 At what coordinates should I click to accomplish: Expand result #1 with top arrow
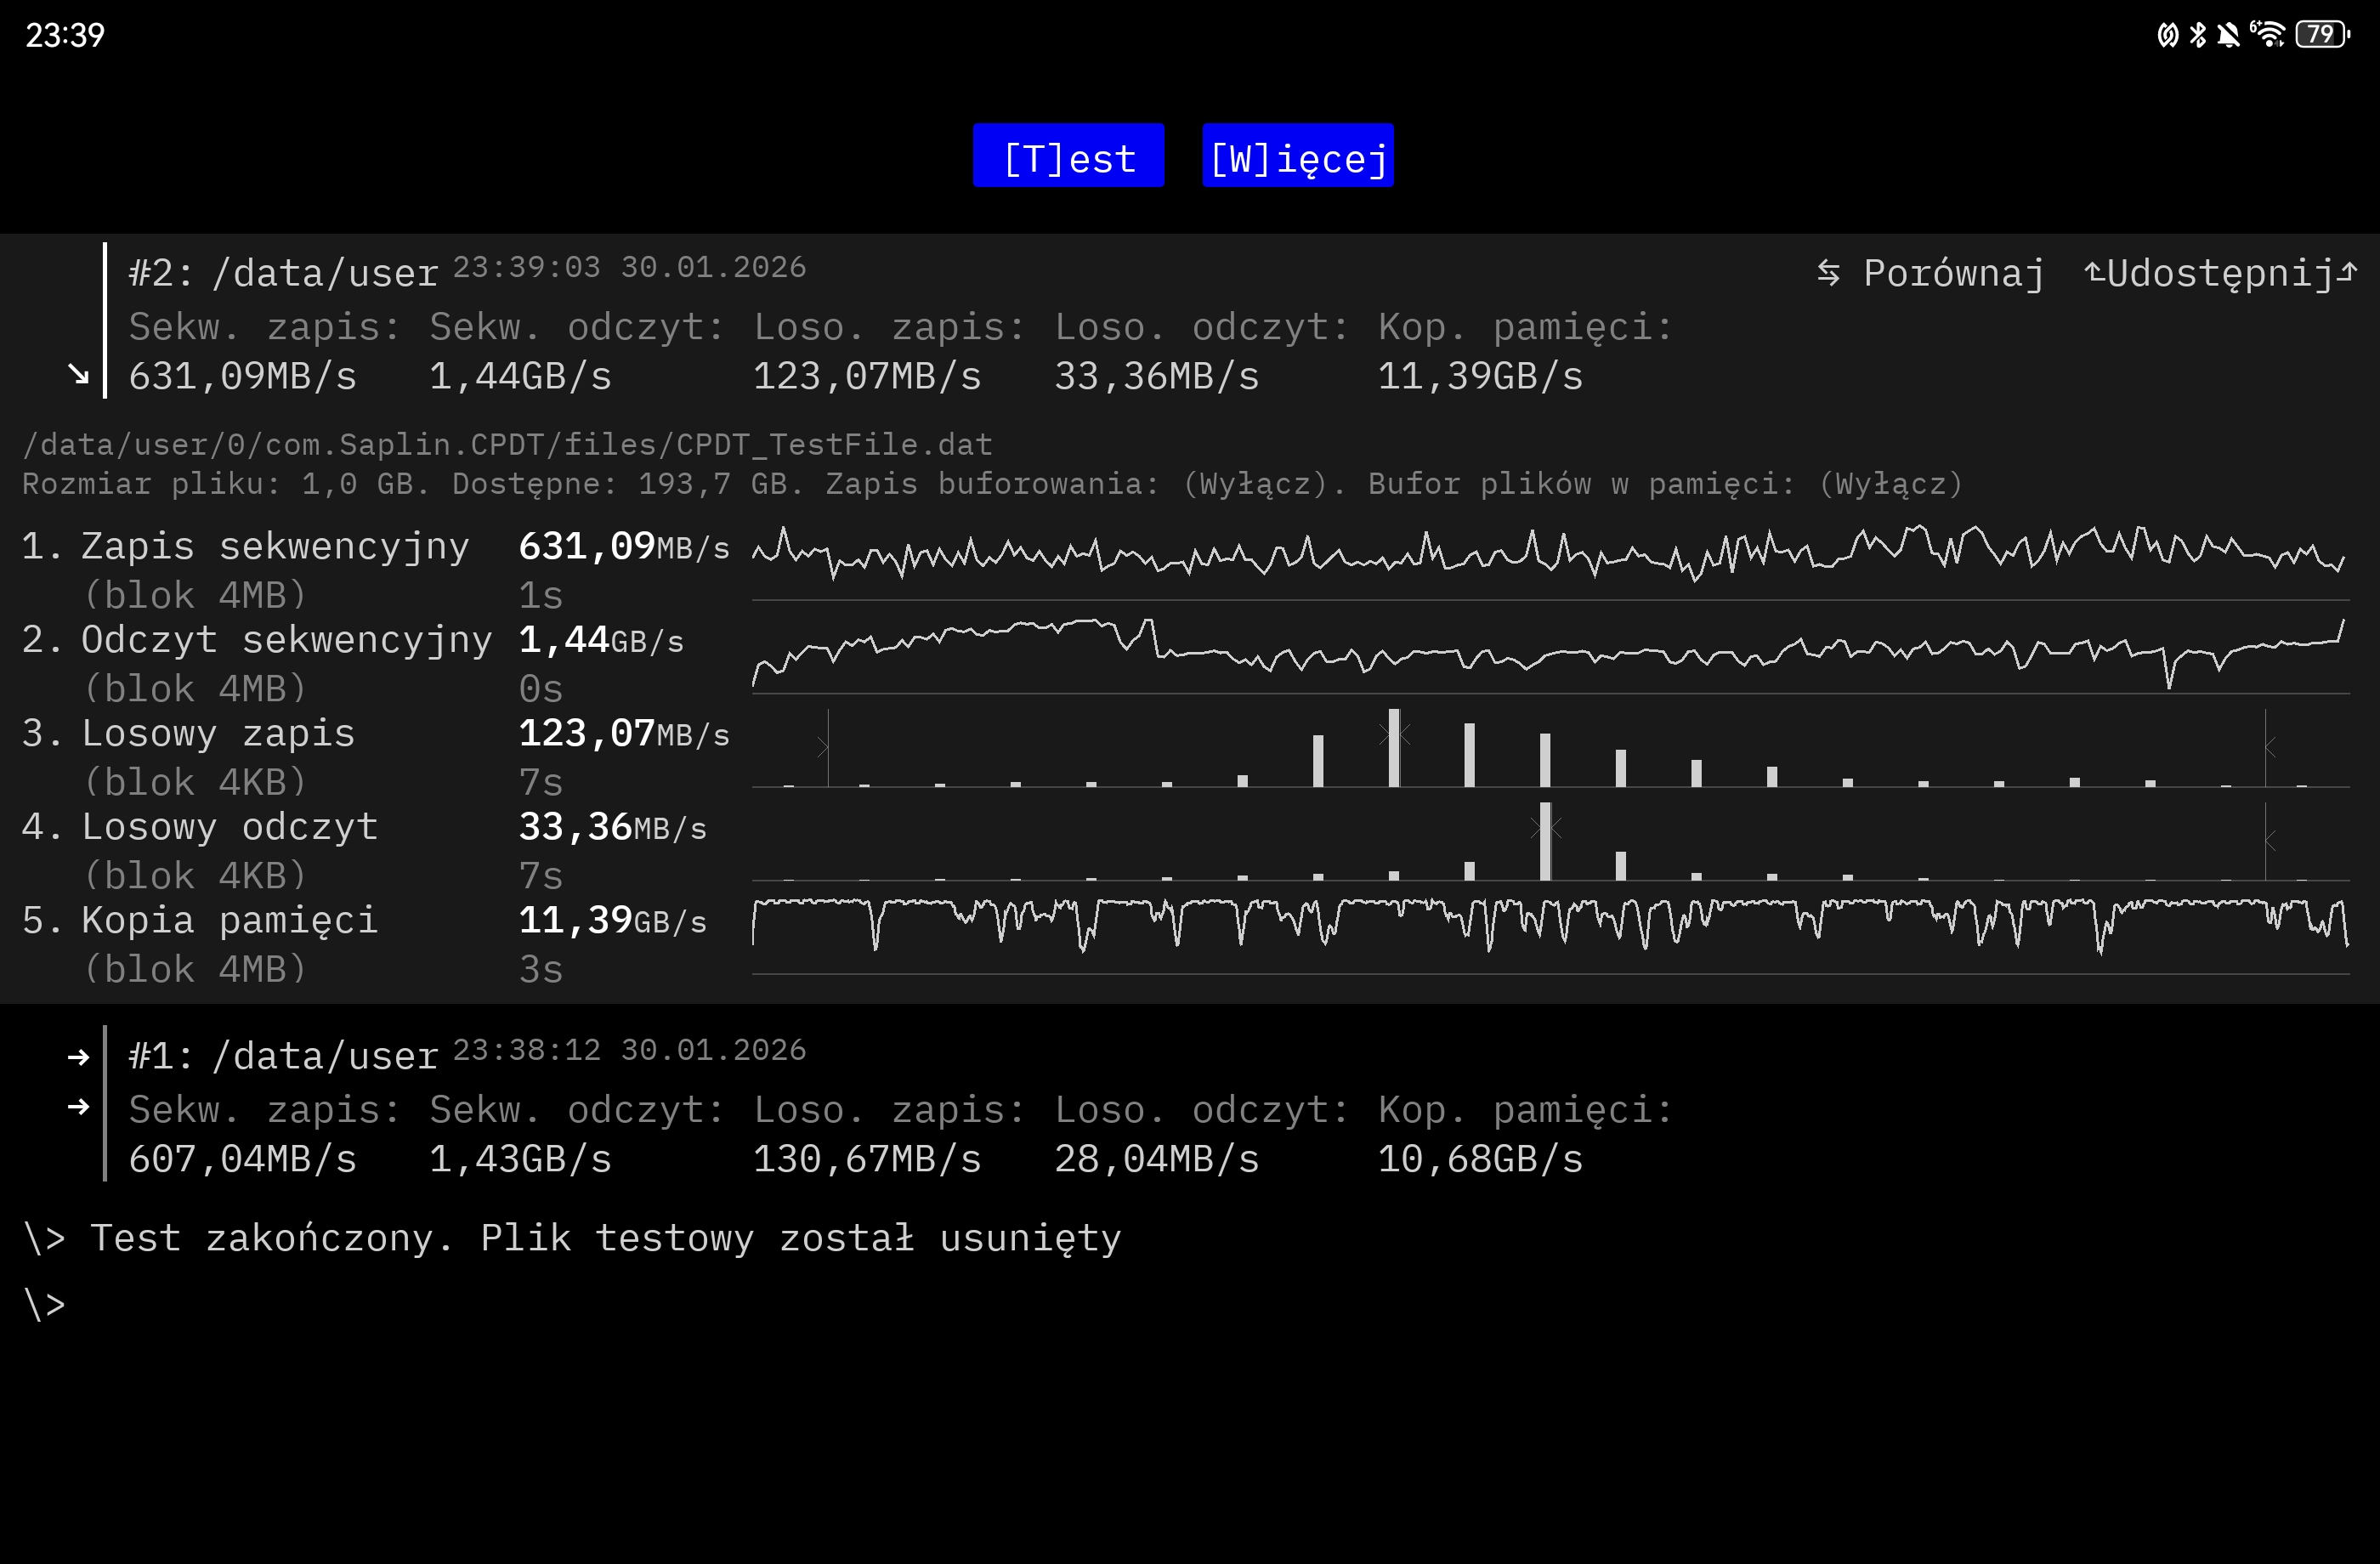(x=78, y=1057)
